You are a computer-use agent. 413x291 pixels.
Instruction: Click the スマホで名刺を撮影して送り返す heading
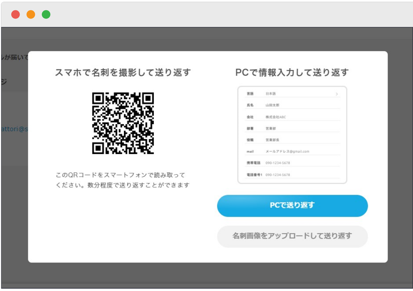(x=123, y=72)
